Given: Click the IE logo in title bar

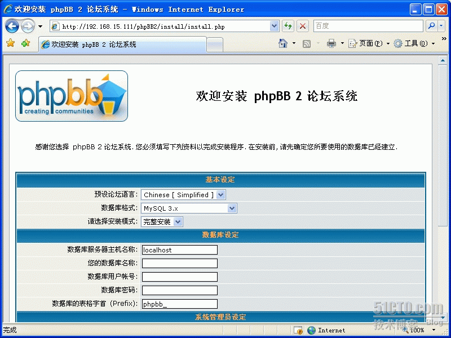Looking at the screenshot, I should pos(8,9).
